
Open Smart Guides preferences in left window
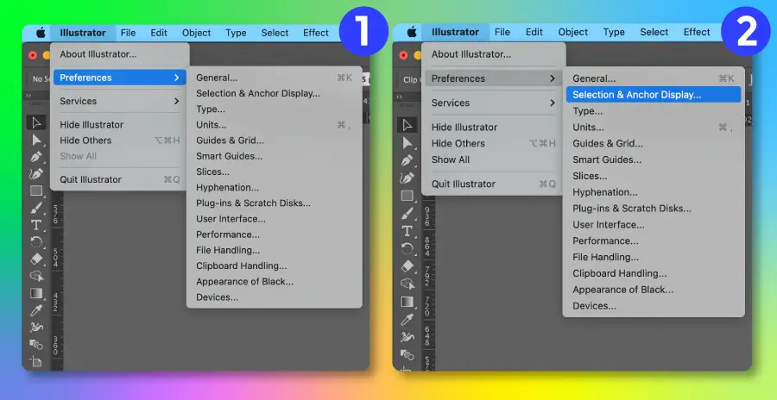(x=230, y=156)
